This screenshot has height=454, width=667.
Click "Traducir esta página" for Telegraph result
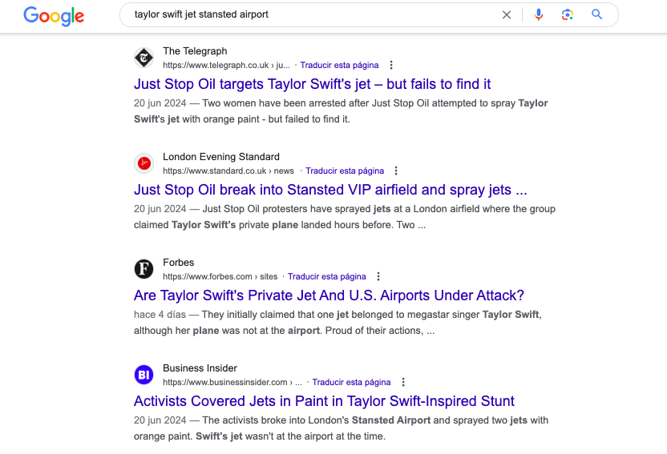click(339, 65)
